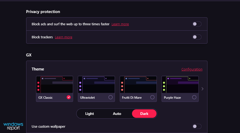Show more themes with the right chevron
Image resolution: width=240 pixels, height=133 pixels.
pos(202,89)
